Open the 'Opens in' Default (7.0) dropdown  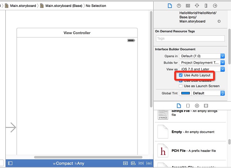pyautogui.click(x=202, y=56)
